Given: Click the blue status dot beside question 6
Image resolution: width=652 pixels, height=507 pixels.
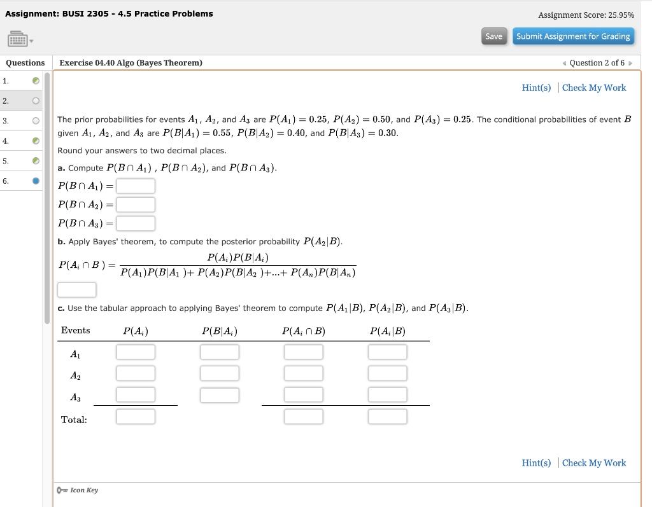Looking at the screenshot, I should [x=36, y=181].
